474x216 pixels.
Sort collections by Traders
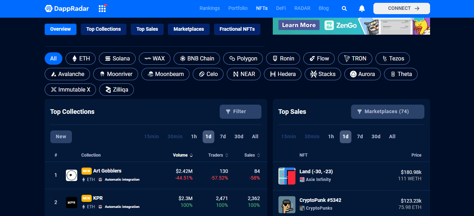218,155
